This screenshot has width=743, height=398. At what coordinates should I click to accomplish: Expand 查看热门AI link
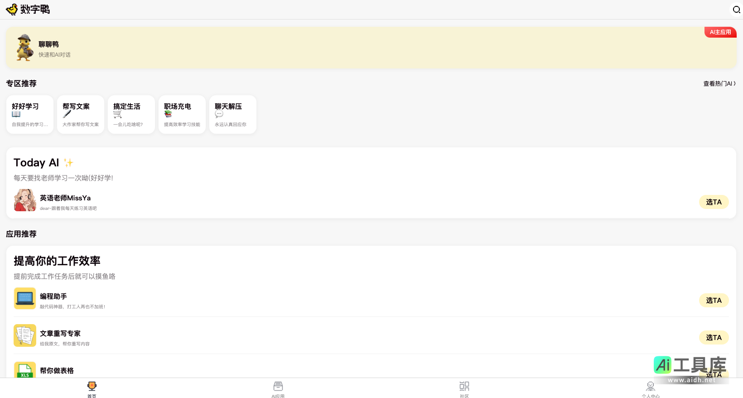click(x=719, y=83)
